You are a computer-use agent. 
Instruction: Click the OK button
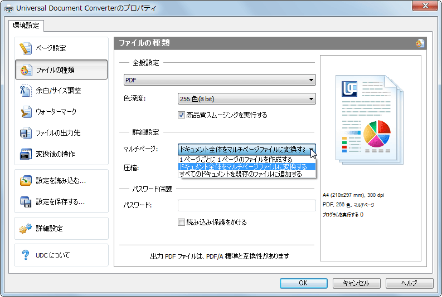(304, 283)
